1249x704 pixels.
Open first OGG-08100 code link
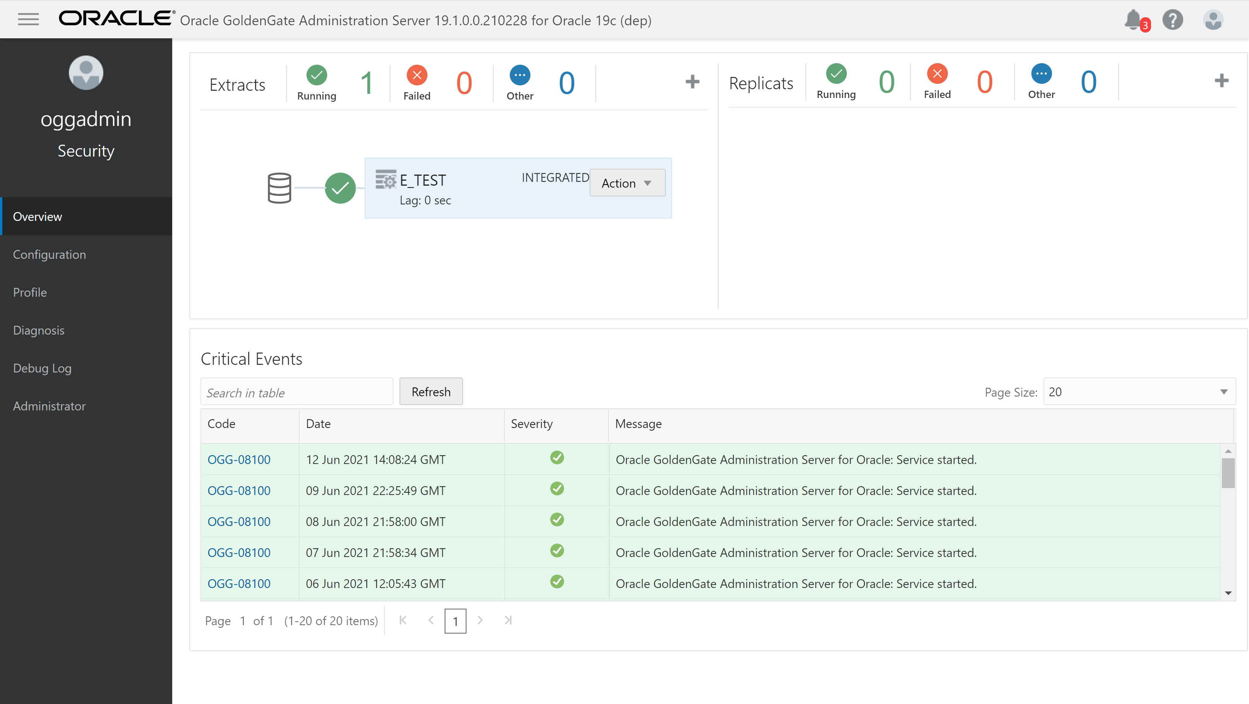(238, 459)
